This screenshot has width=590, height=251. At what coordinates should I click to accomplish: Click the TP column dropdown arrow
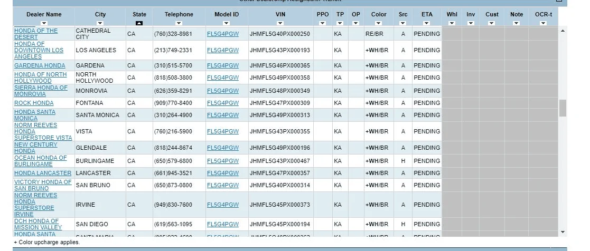340,23
